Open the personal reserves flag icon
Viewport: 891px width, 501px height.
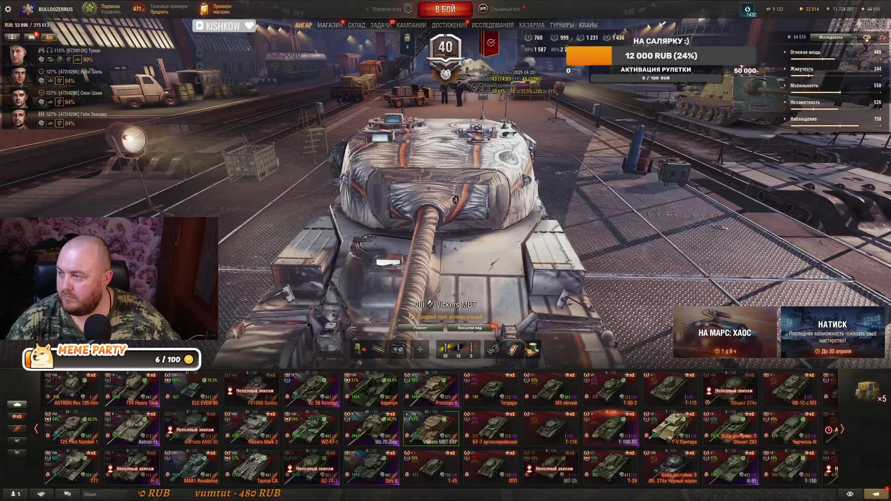coord(491,42)
